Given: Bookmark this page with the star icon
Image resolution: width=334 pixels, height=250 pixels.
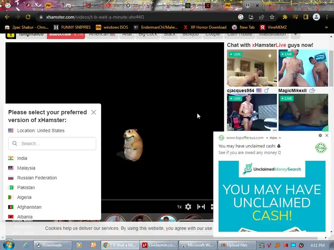Looking at the screenshot, I should pyautogui.click(x=272, y=17).
